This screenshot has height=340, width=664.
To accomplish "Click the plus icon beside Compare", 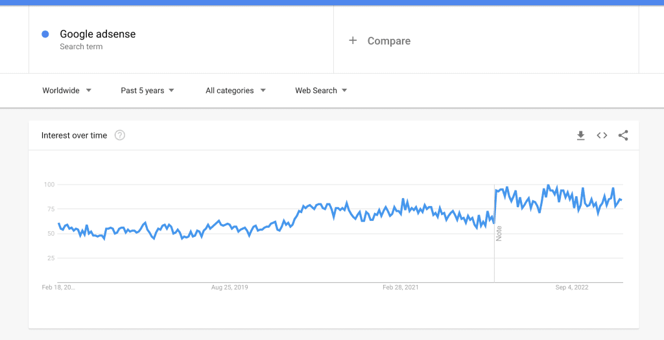I will (x=353, y=41).
